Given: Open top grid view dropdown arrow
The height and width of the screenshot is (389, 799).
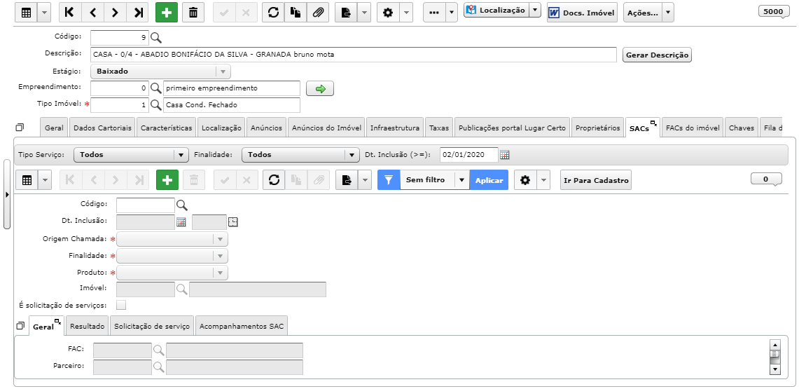Looking at the screenshot, I should coord(44,13).
